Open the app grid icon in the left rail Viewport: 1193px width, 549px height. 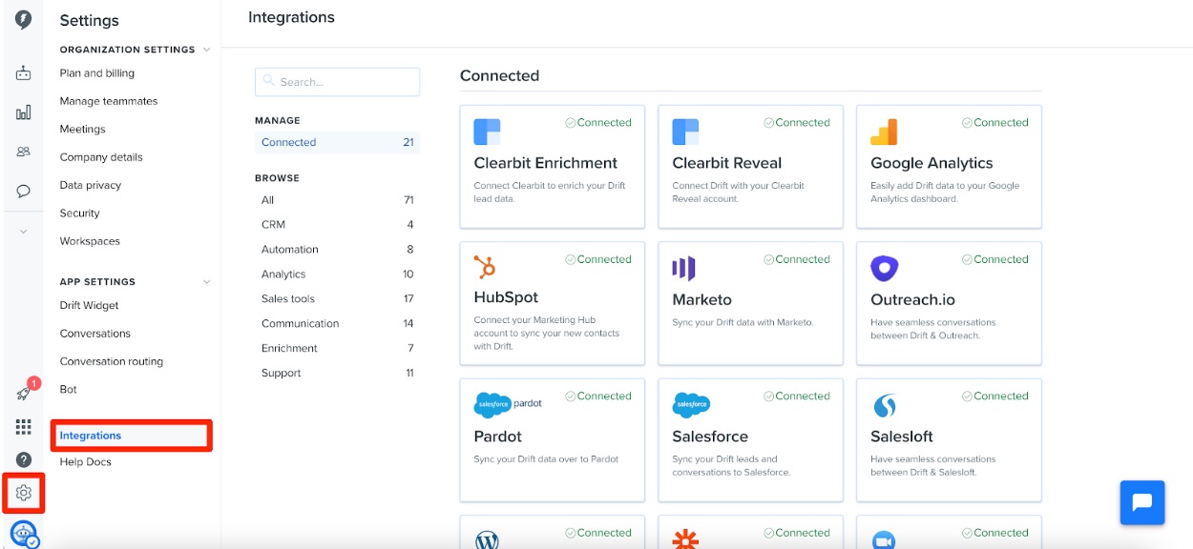(x=24, y=427)
